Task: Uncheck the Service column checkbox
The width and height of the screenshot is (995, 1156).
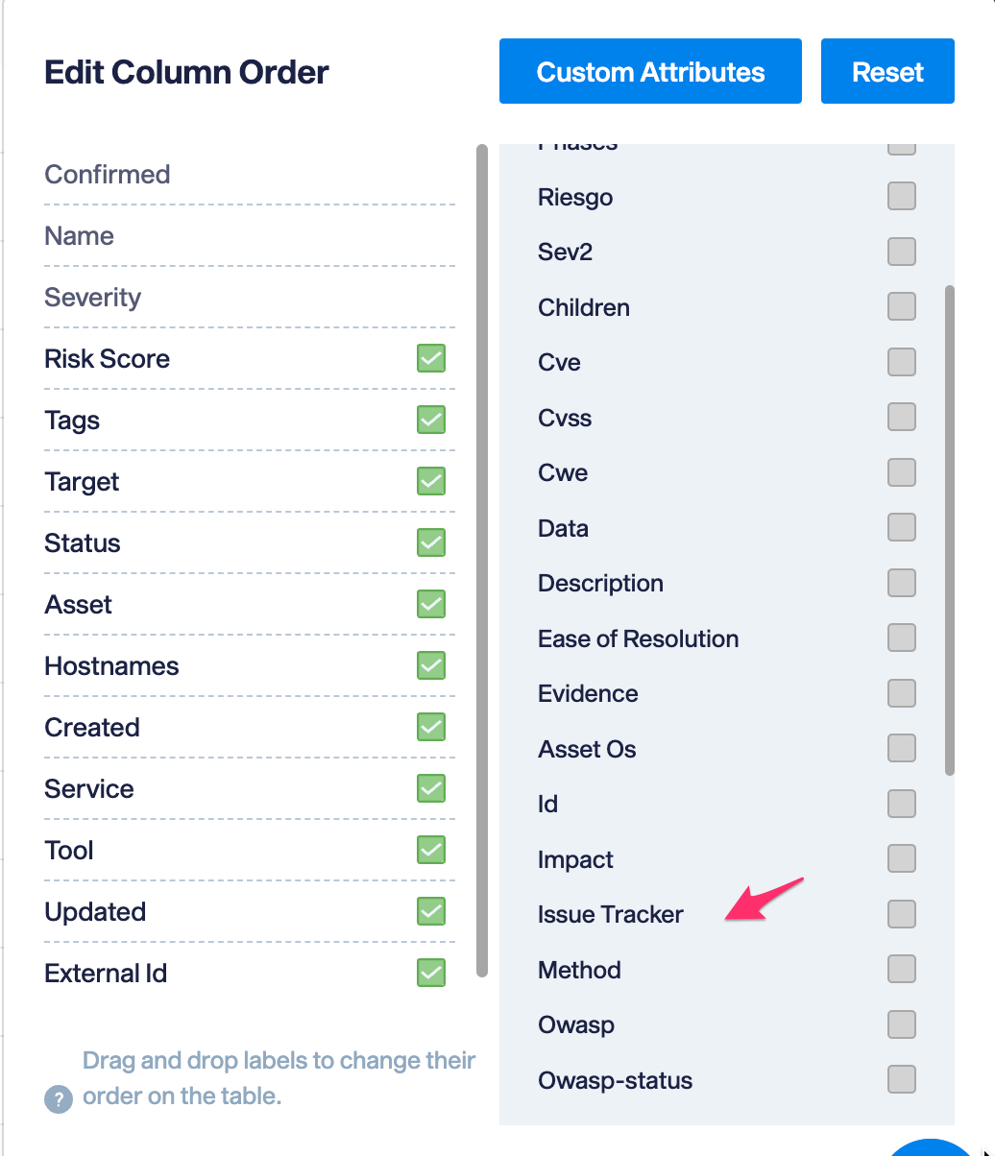Action: 431,788
